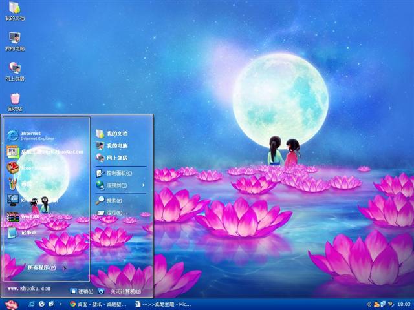
Task: Switch to the Chrome 桌面 - 壁纸 taskbar window
Action: pyautogui.click(x=99, y=304)
